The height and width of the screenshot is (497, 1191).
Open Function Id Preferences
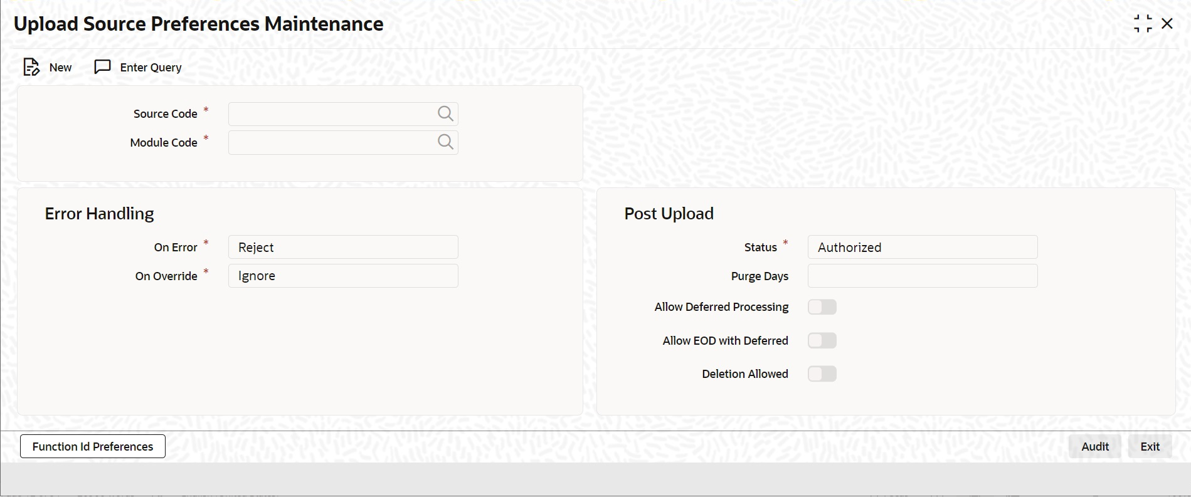pyautogui.click(x=93, y=446)
